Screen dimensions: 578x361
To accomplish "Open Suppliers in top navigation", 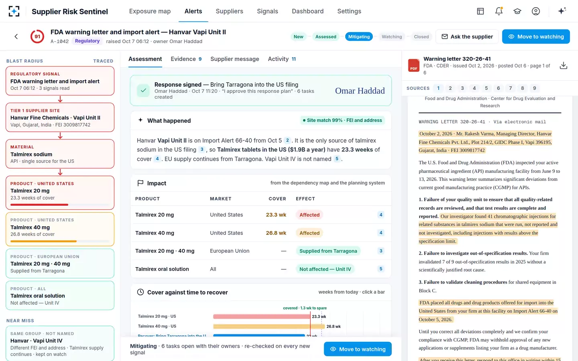I will (229, 11).
